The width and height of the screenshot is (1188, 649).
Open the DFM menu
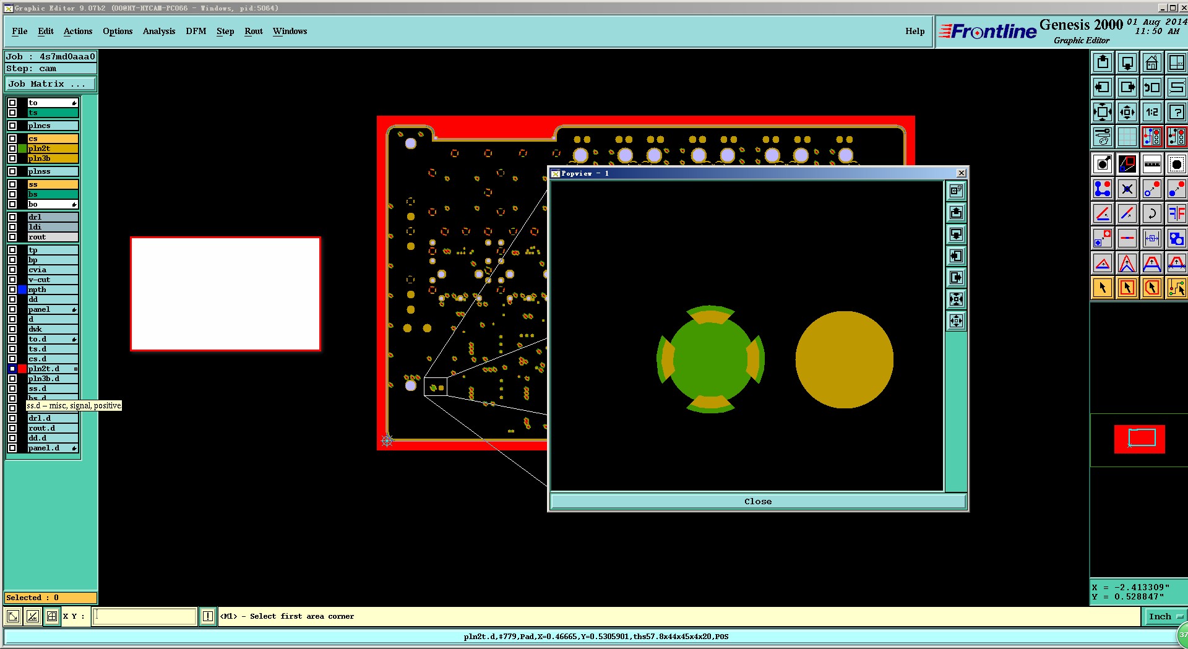(196, 32)
